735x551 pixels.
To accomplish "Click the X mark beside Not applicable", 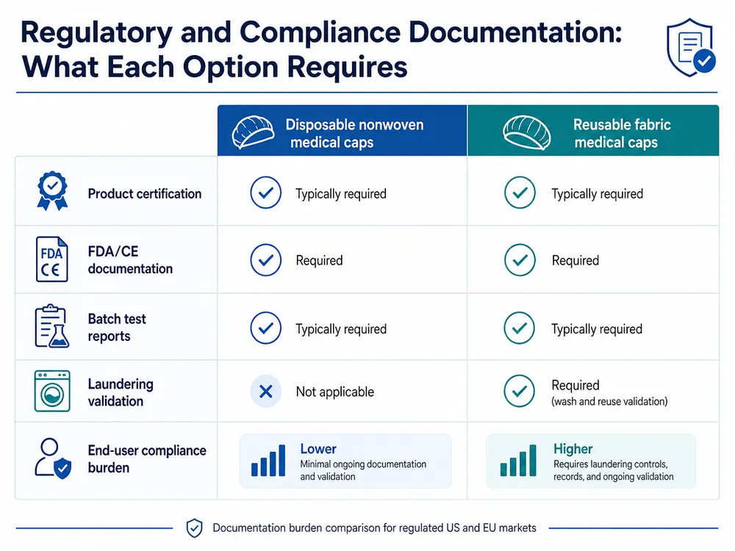I will [x=266, y=392].
